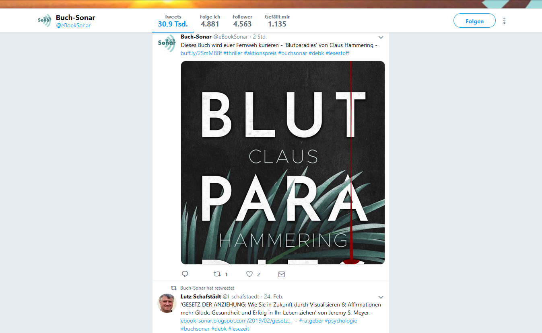This screenshot has width=542, height=333.
Task: Open the Folge ich tab
Action: tap(210, 20)
